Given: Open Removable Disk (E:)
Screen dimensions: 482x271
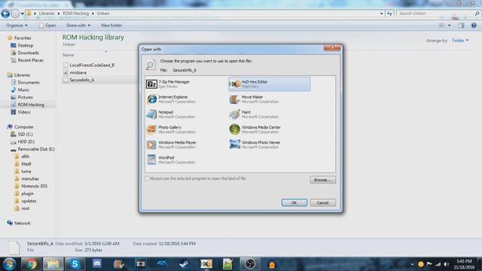Looking at the screenshot, I should click(36, 149).
